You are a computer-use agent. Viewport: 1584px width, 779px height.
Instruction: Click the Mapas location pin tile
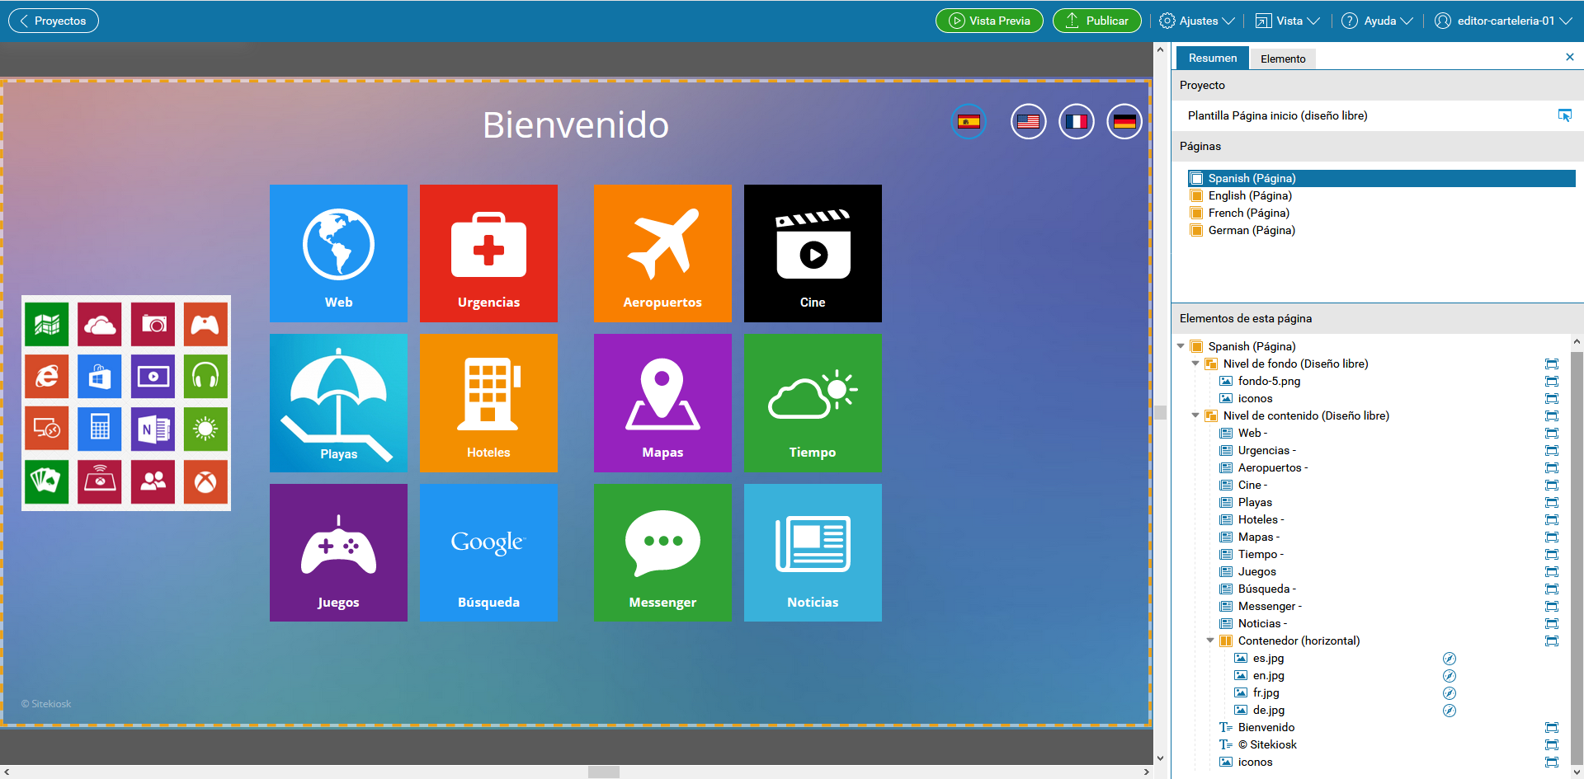tap(662, 403)
